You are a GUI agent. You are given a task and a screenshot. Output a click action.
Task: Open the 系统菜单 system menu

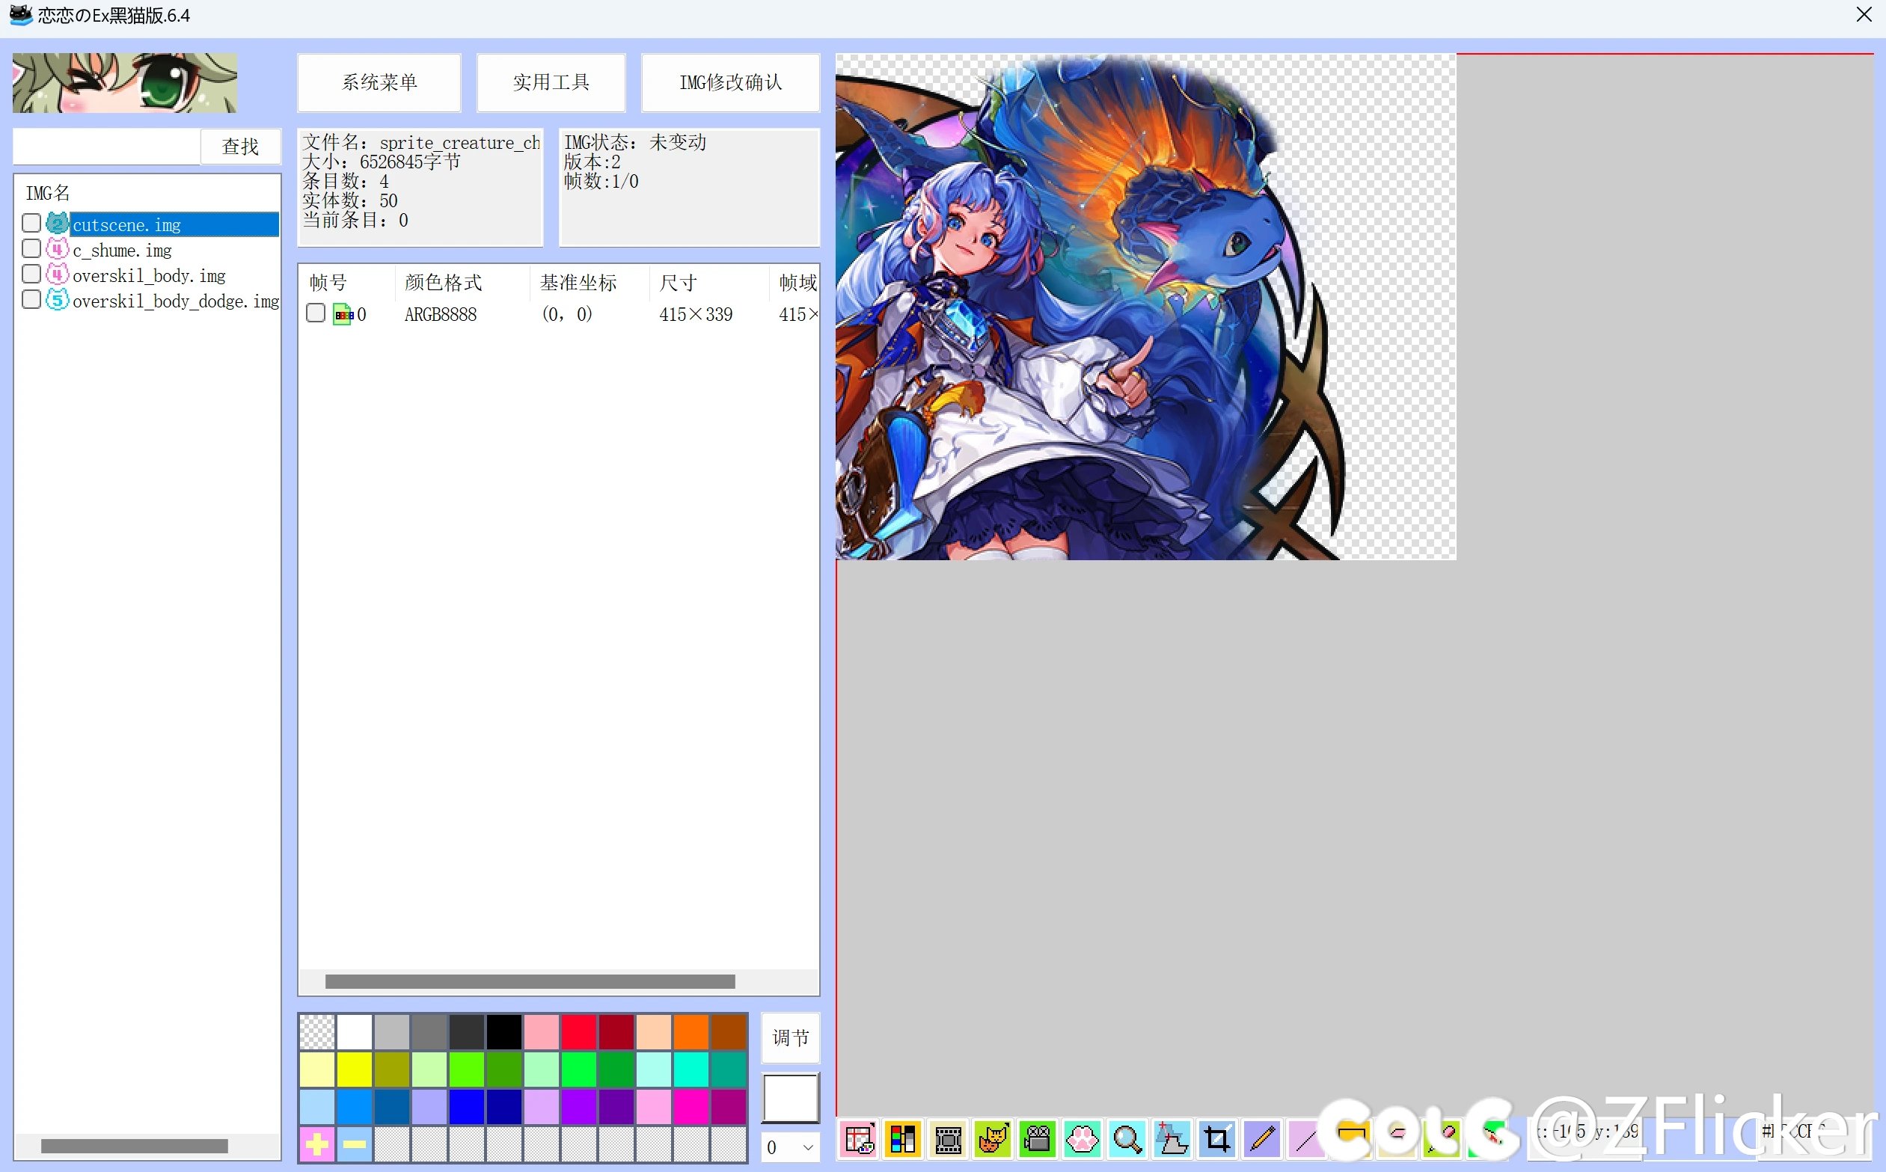pos(379,82)
